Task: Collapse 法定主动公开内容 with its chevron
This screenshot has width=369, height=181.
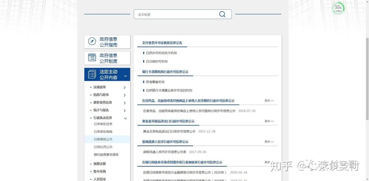Action: 125,76
